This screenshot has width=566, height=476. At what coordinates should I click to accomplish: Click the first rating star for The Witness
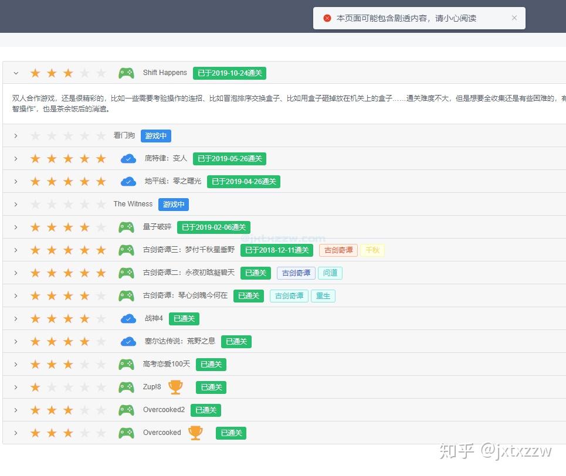[35, 204]
